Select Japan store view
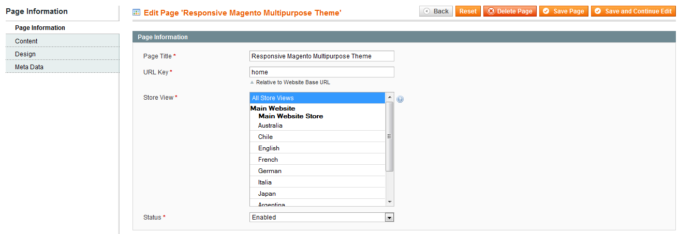Viewport: 679px width, 234px height. tap(318, 194)
